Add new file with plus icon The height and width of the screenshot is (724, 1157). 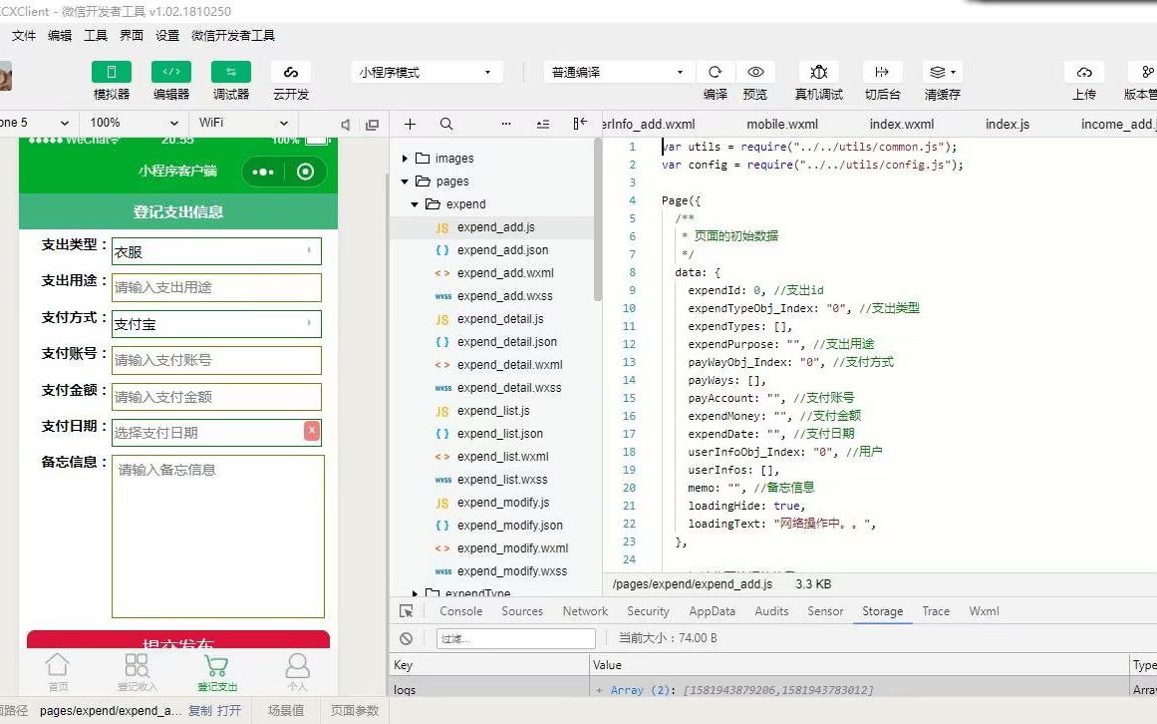point(411,124)
